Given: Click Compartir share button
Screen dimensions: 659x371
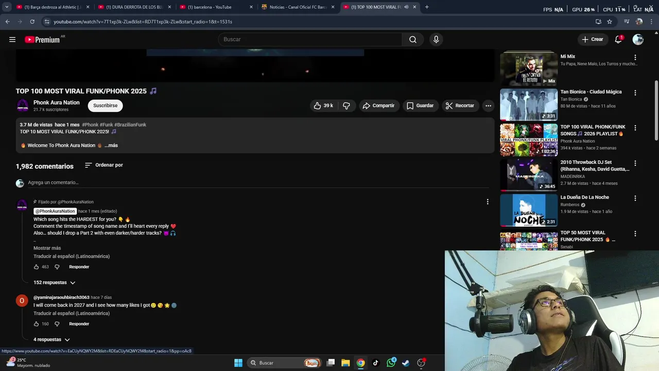Looking at the screenshot, I should 378,106.
